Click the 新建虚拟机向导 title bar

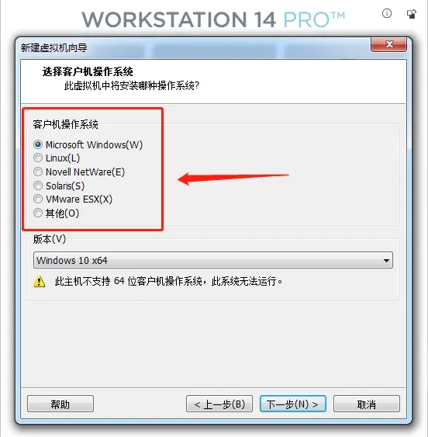pyautogui.click(x=195, y=47)
